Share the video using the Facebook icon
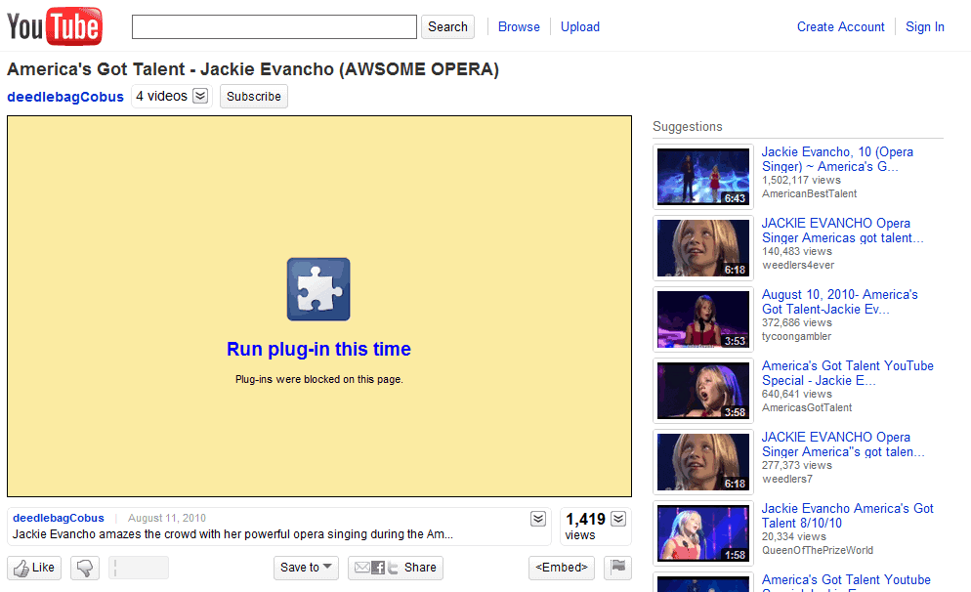 (x=378, y=567)
